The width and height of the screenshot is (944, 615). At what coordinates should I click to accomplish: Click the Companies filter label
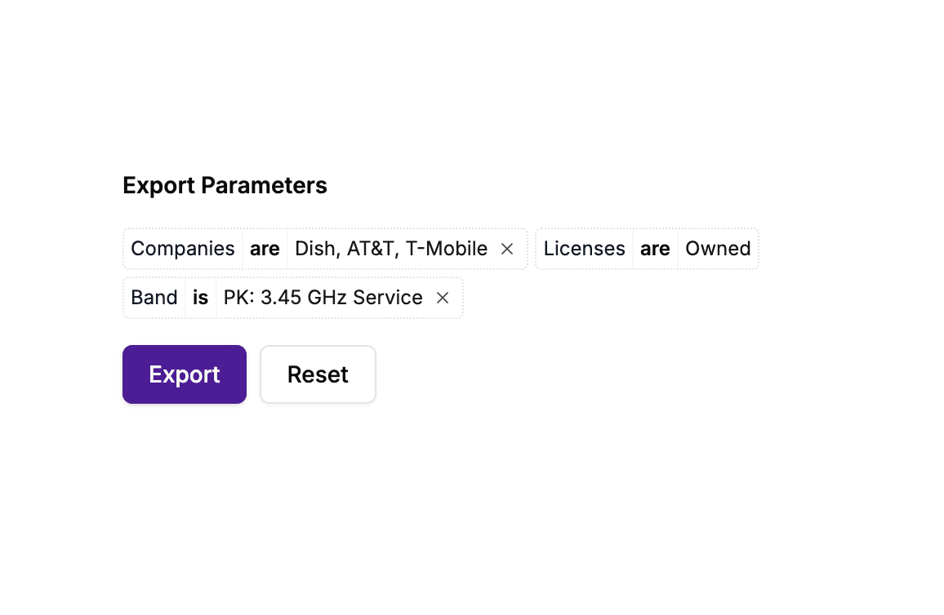click(183, 249)
